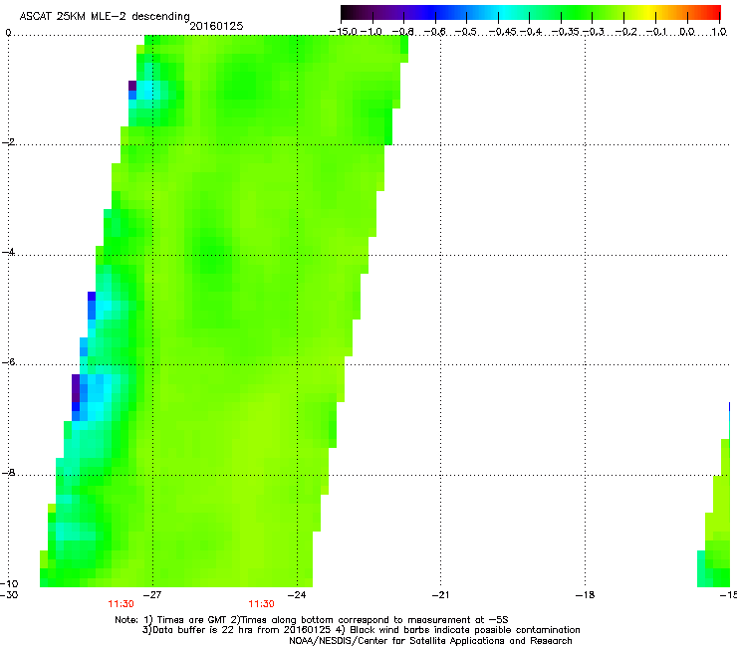Click the 1.0 color scale label
Image resolution: width=737 pixels, height=647 pixels.
[x=719, y=32]
